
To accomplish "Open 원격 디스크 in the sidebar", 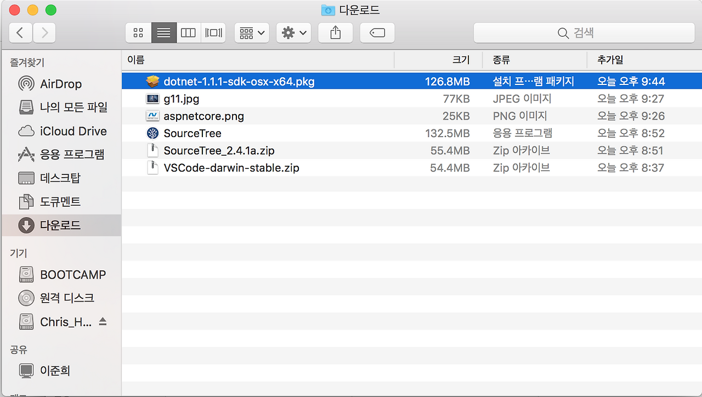I will pos(60,298).
